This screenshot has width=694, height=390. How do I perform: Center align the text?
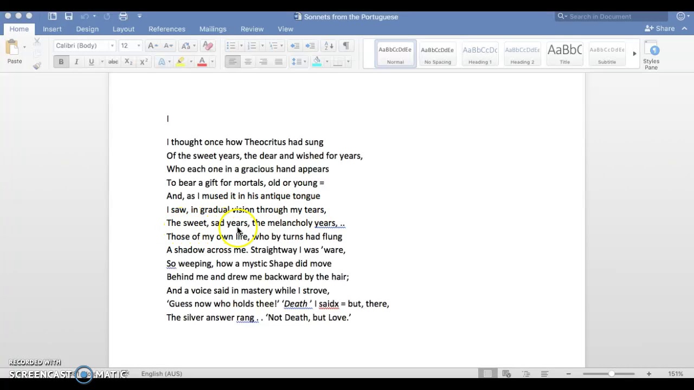point(248,62)
